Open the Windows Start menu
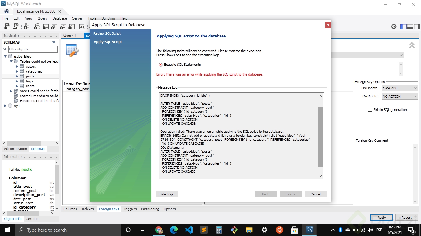 7,230
